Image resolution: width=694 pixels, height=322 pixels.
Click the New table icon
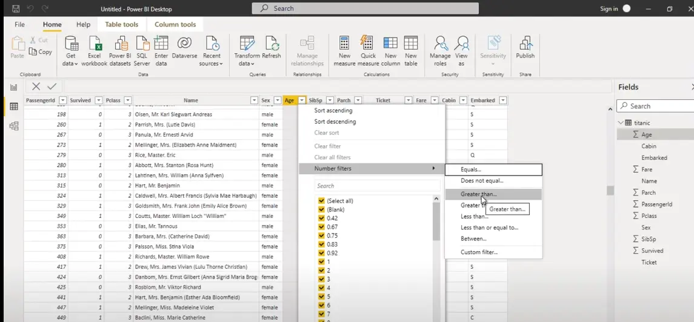coord(411,44)
